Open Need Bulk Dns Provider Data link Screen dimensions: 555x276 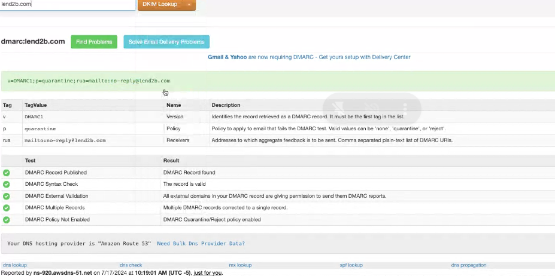(201, 244)
